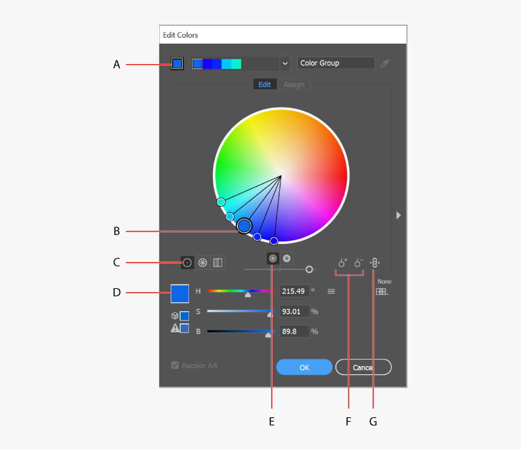Display colors as color bars

click(217, 262)
